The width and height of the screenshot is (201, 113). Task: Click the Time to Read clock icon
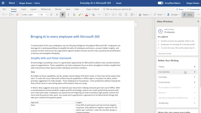pos(160,31)
